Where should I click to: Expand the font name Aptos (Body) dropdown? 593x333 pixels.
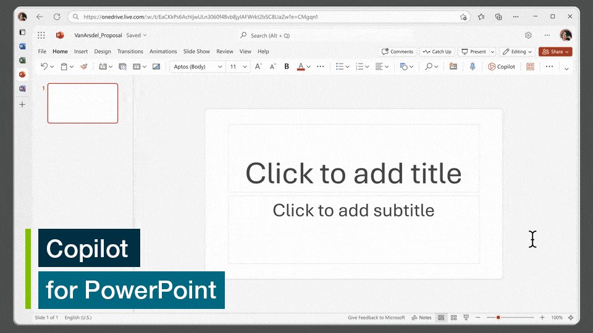tap(220, 67)
